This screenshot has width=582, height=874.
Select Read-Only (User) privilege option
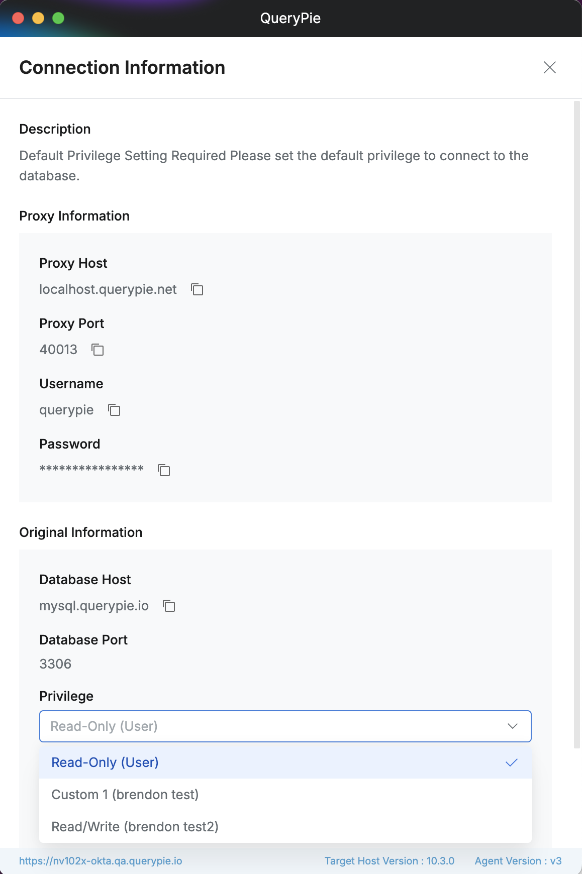(106, 762)
